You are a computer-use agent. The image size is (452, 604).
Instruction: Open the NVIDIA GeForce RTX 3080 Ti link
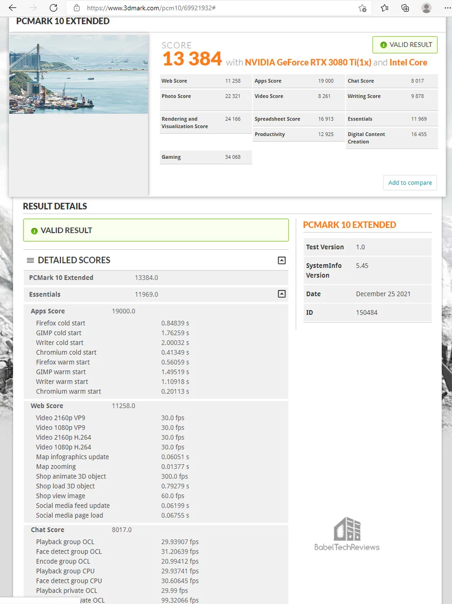[x=308, y=62]
